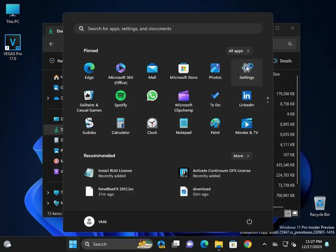The height and width of the screenshot is (252, 336).
Task: Select the Videos folder in Explorer sidebar
Action: [x=58, y=171]
